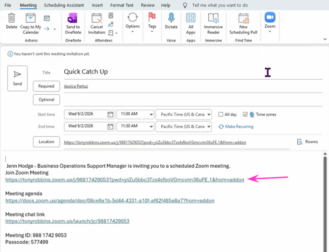Image resolution: width=329 pixels, height=252 pixels.
Task: Open the Zoom add-in menu
Action: (x=270, y=22)
